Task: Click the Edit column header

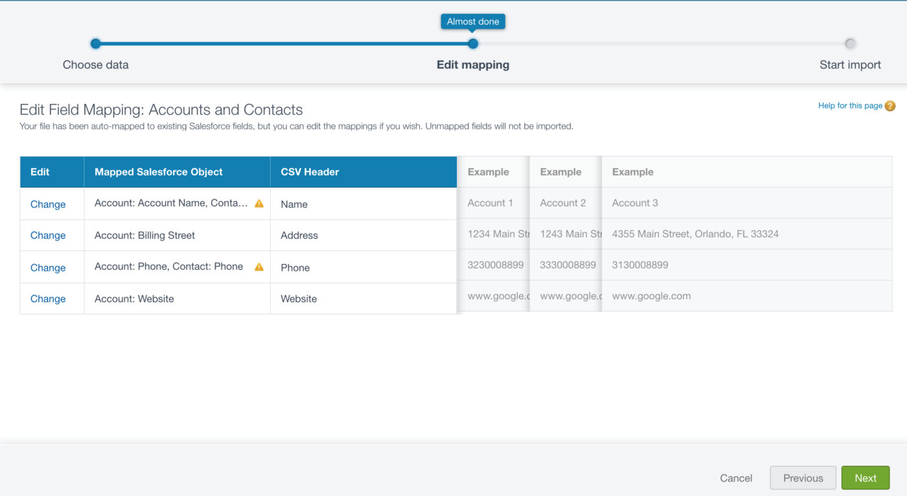Action: pyautogui.click(x=52, y=172)
